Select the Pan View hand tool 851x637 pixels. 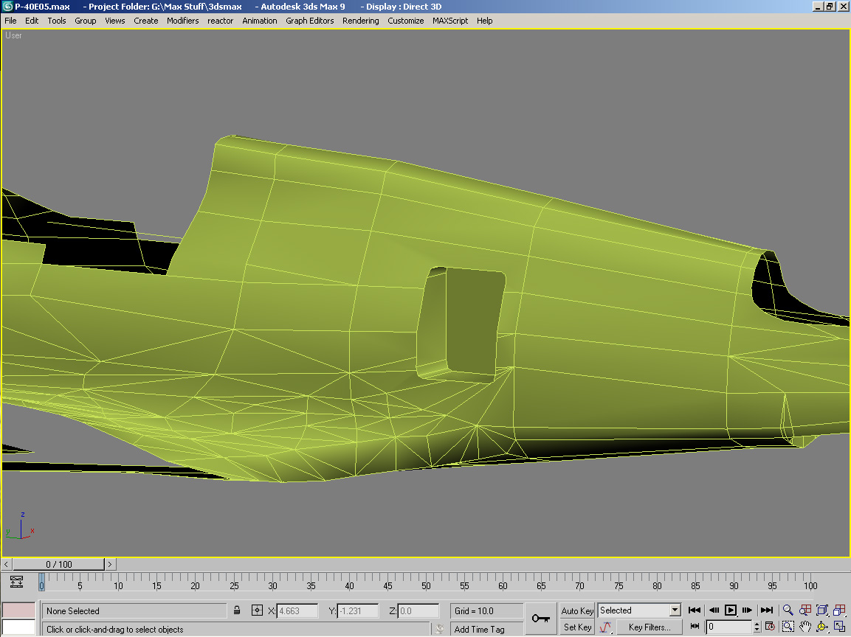coord(805,627)
